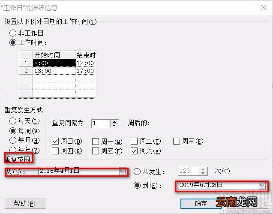Select the 17:00 end time cell
Image resolution: width=273 pixels, height=214 pixels.
[x=85, y=71]
